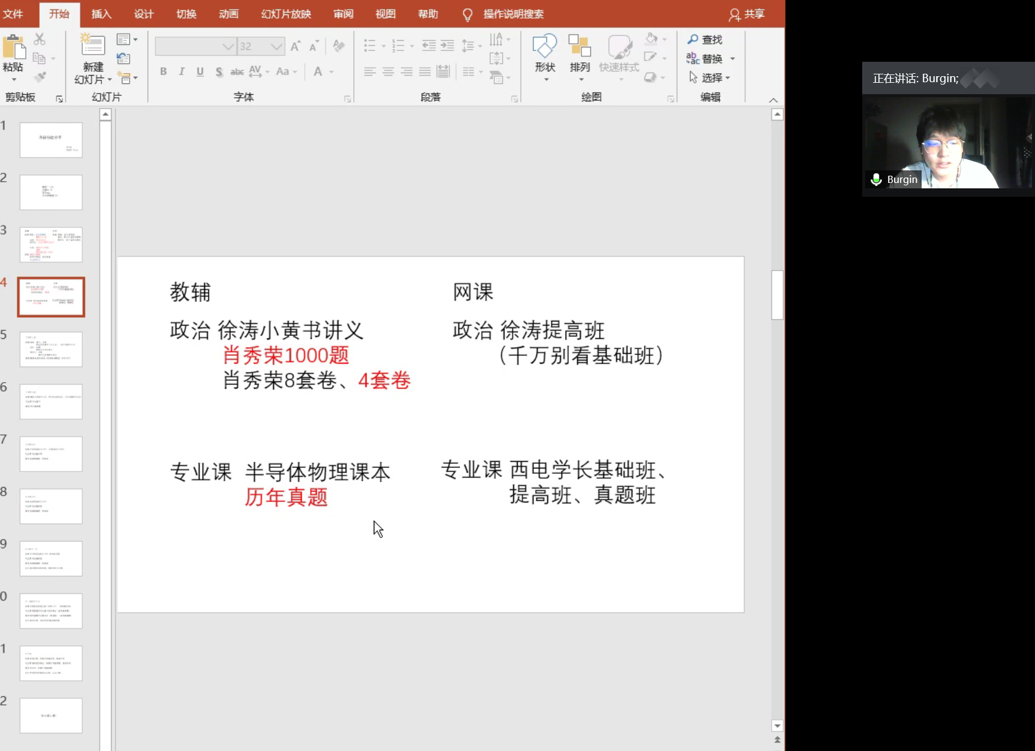Click the 共享 Share button
This screenshot has width=1035, height=751.
747,14
